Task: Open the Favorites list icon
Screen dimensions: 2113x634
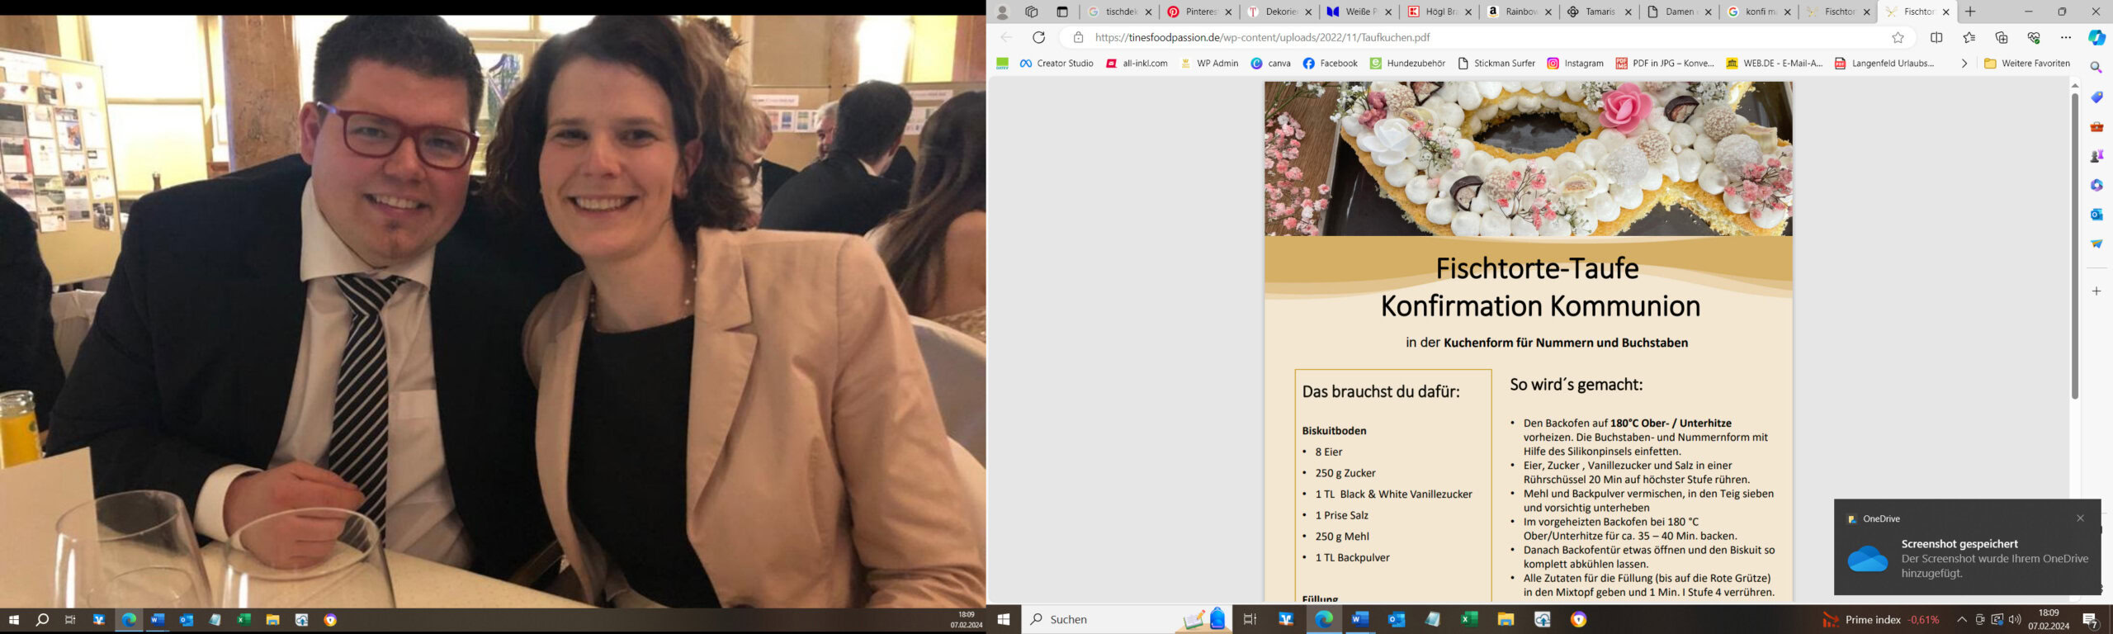Action: tap(1969, 37)
